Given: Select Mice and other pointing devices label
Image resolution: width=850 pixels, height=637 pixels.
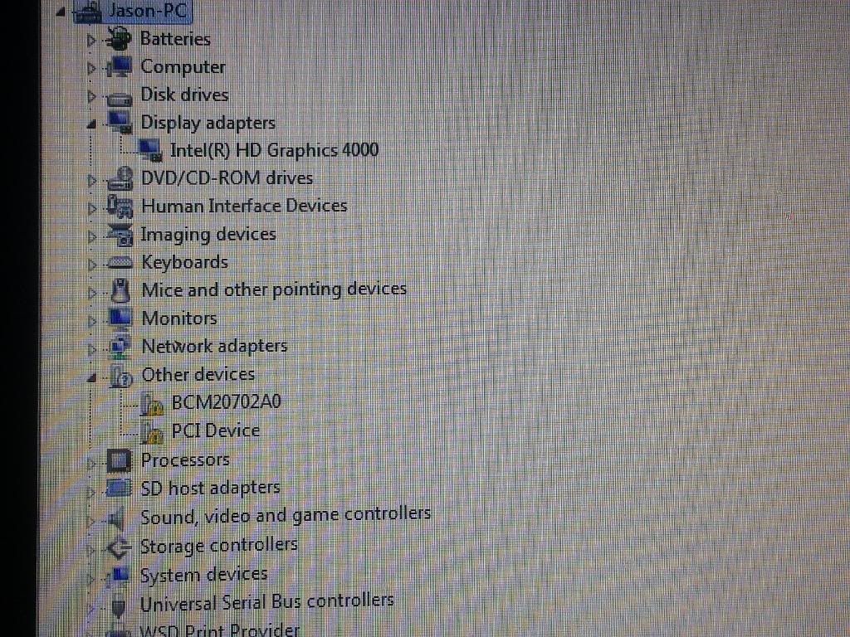Looking at the screenshot, I should [274, 290].
